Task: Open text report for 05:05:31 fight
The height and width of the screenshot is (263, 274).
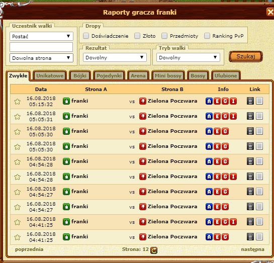Action: pyautogui.click(x=259, y=116)
